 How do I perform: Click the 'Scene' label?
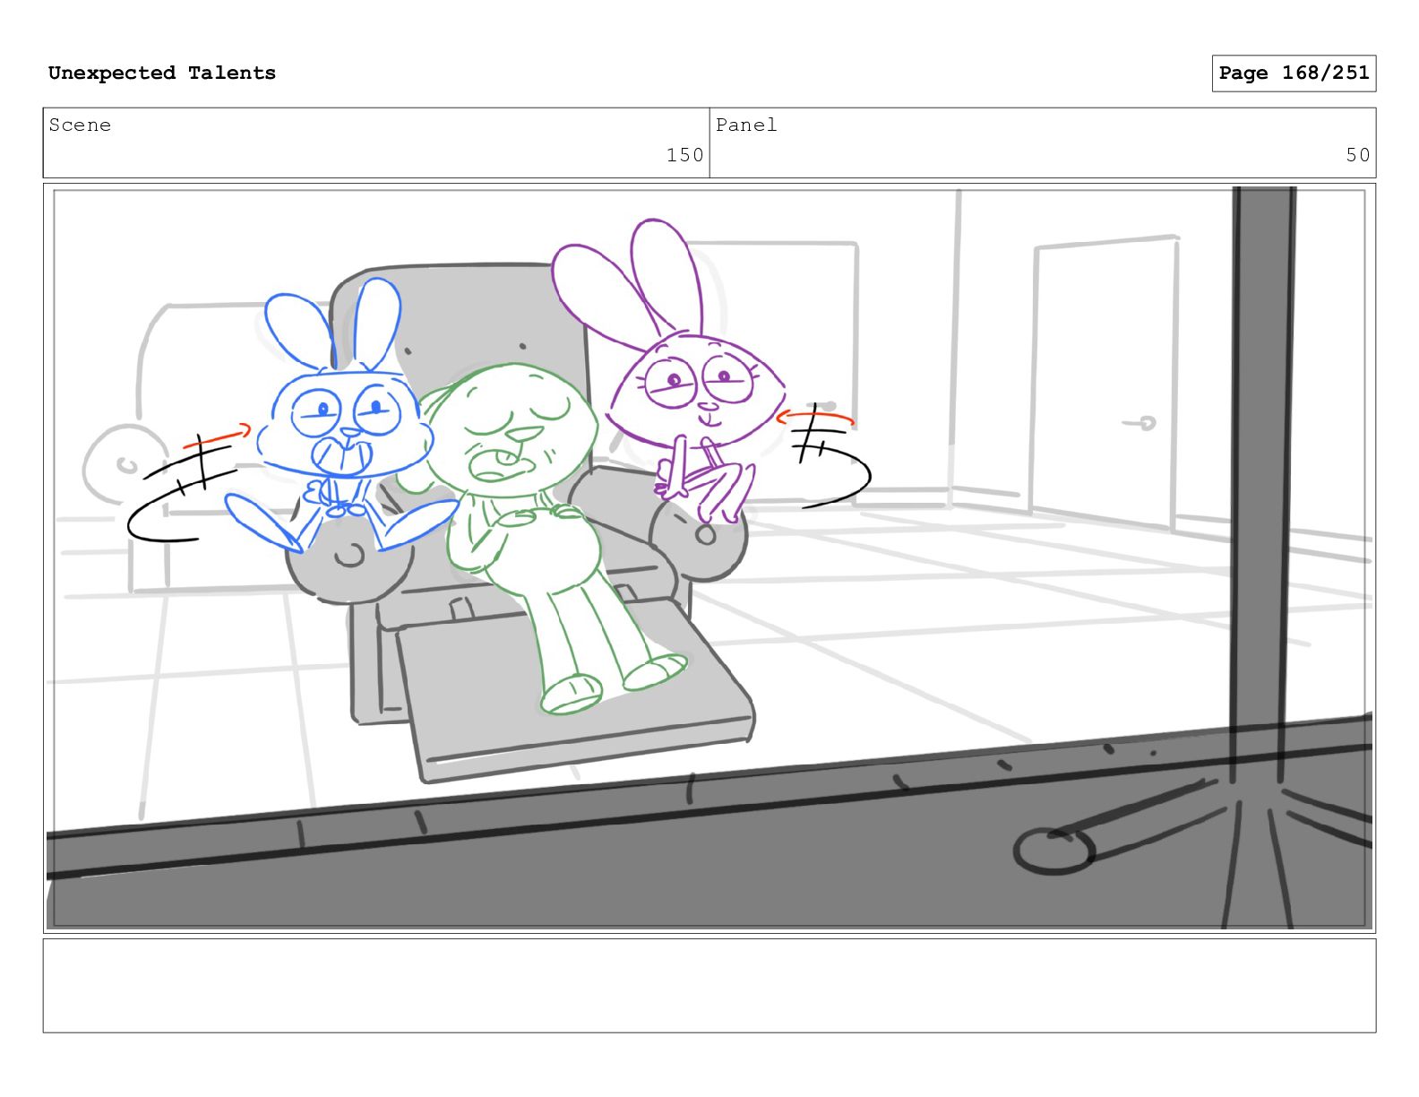80,125
